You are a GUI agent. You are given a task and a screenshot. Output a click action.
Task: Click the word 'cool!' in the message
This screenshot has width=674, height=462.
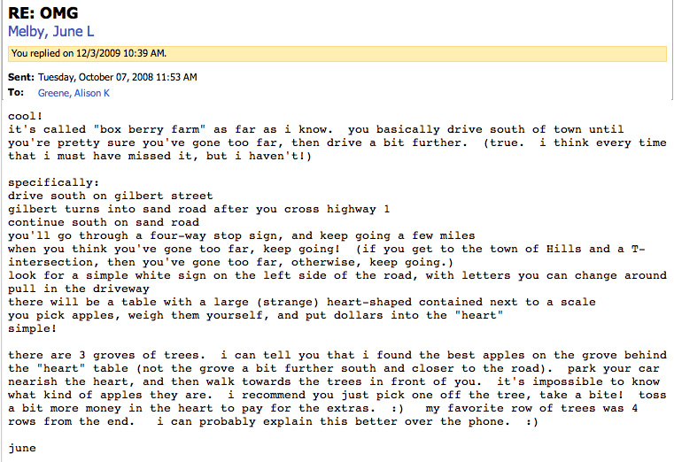click(26, 116)
